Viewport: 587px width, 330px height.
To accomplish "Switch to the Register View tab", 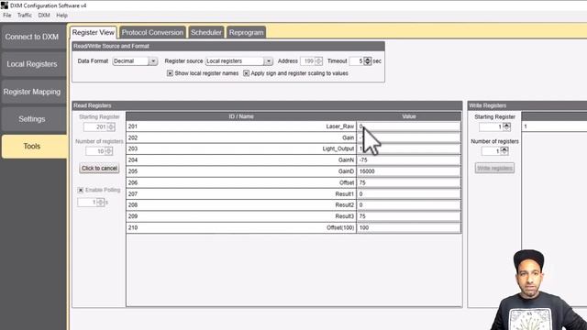I will pyautogui.click(x=94, y=33).
